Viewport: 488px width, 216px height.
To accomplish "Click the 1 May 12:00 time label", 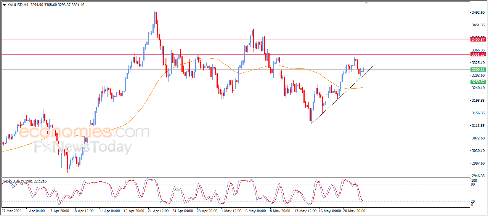I will click(231, 211).
